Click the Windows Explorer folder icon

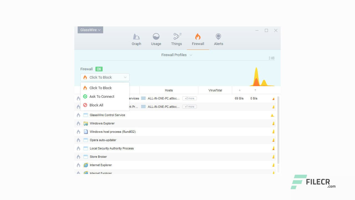click(x=86, y=123)
